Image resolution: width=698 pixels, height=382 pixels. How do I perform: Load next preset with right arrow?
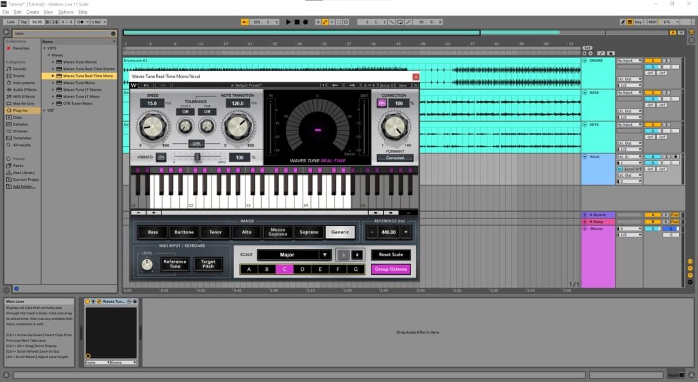(352, 85)
